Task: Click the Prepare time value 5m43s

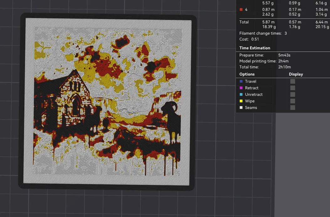Action: click(x=284, y=55)
